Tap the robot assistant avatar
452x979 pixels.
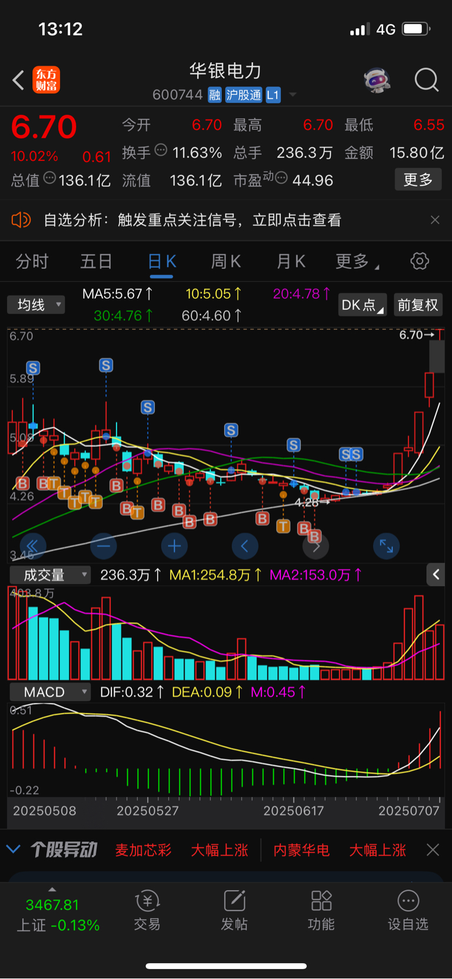(x=377, y=80)
